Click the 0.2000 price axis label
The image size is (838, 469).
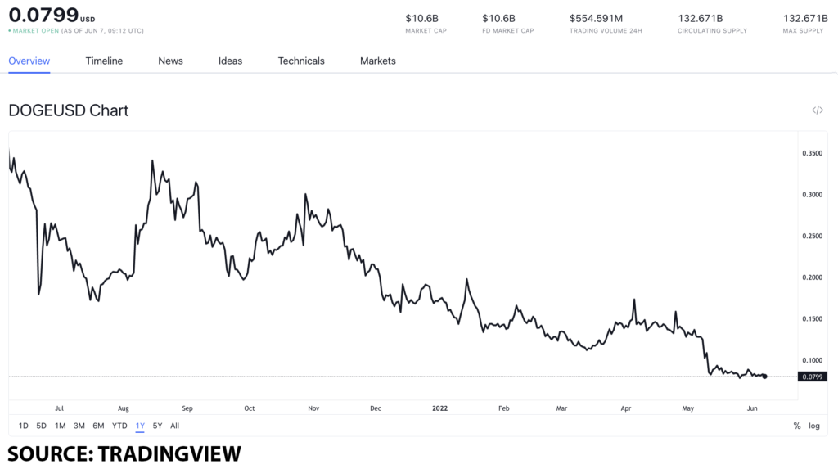[812, 277]
